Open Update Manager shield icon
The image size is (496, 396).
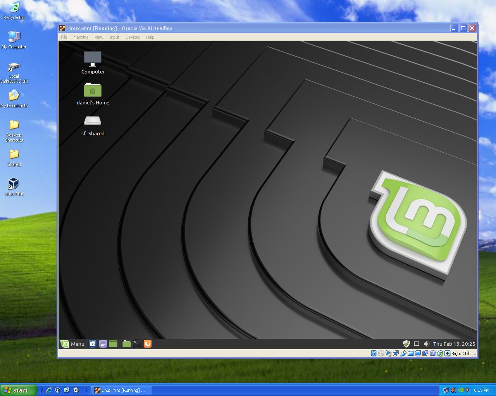click(x=406, y=344)
